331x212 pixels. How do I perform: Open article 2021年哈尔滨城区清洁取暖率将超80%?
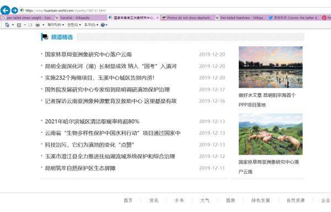[x=92, y=121]
